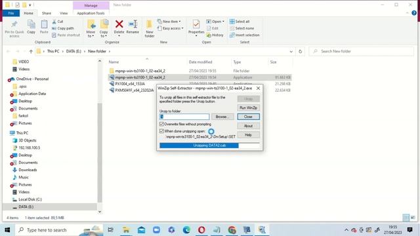Sort by the Date modified column
The image size is (420, 236).
point(200,62)
